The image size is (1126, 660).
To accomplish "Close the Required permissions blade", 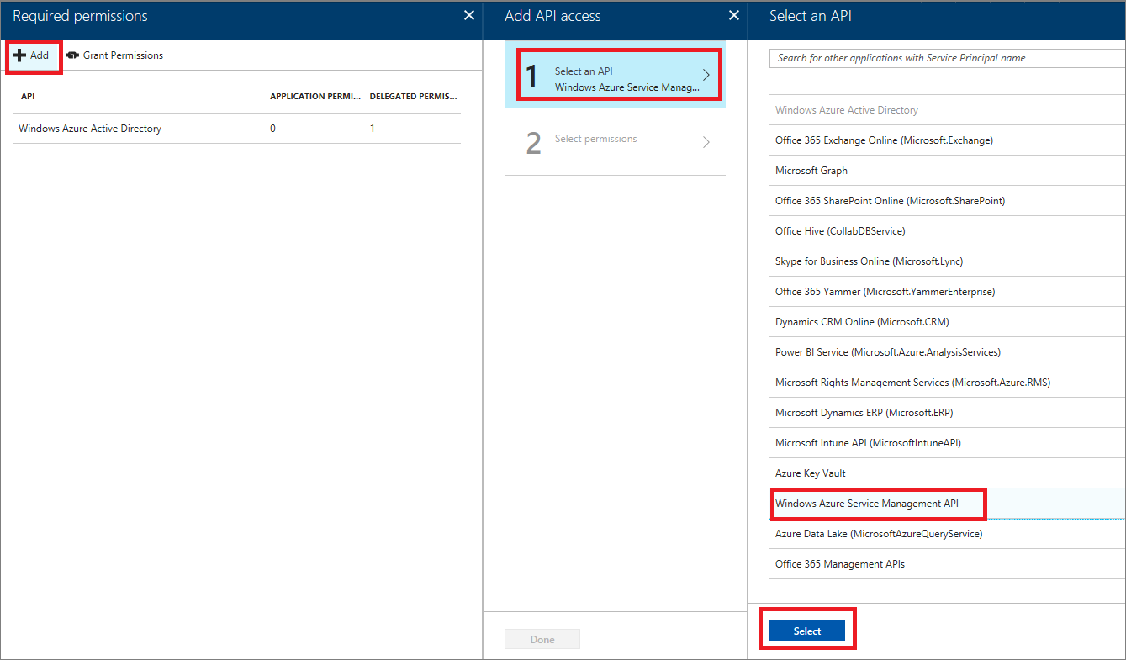I will (x=468, y=14).
